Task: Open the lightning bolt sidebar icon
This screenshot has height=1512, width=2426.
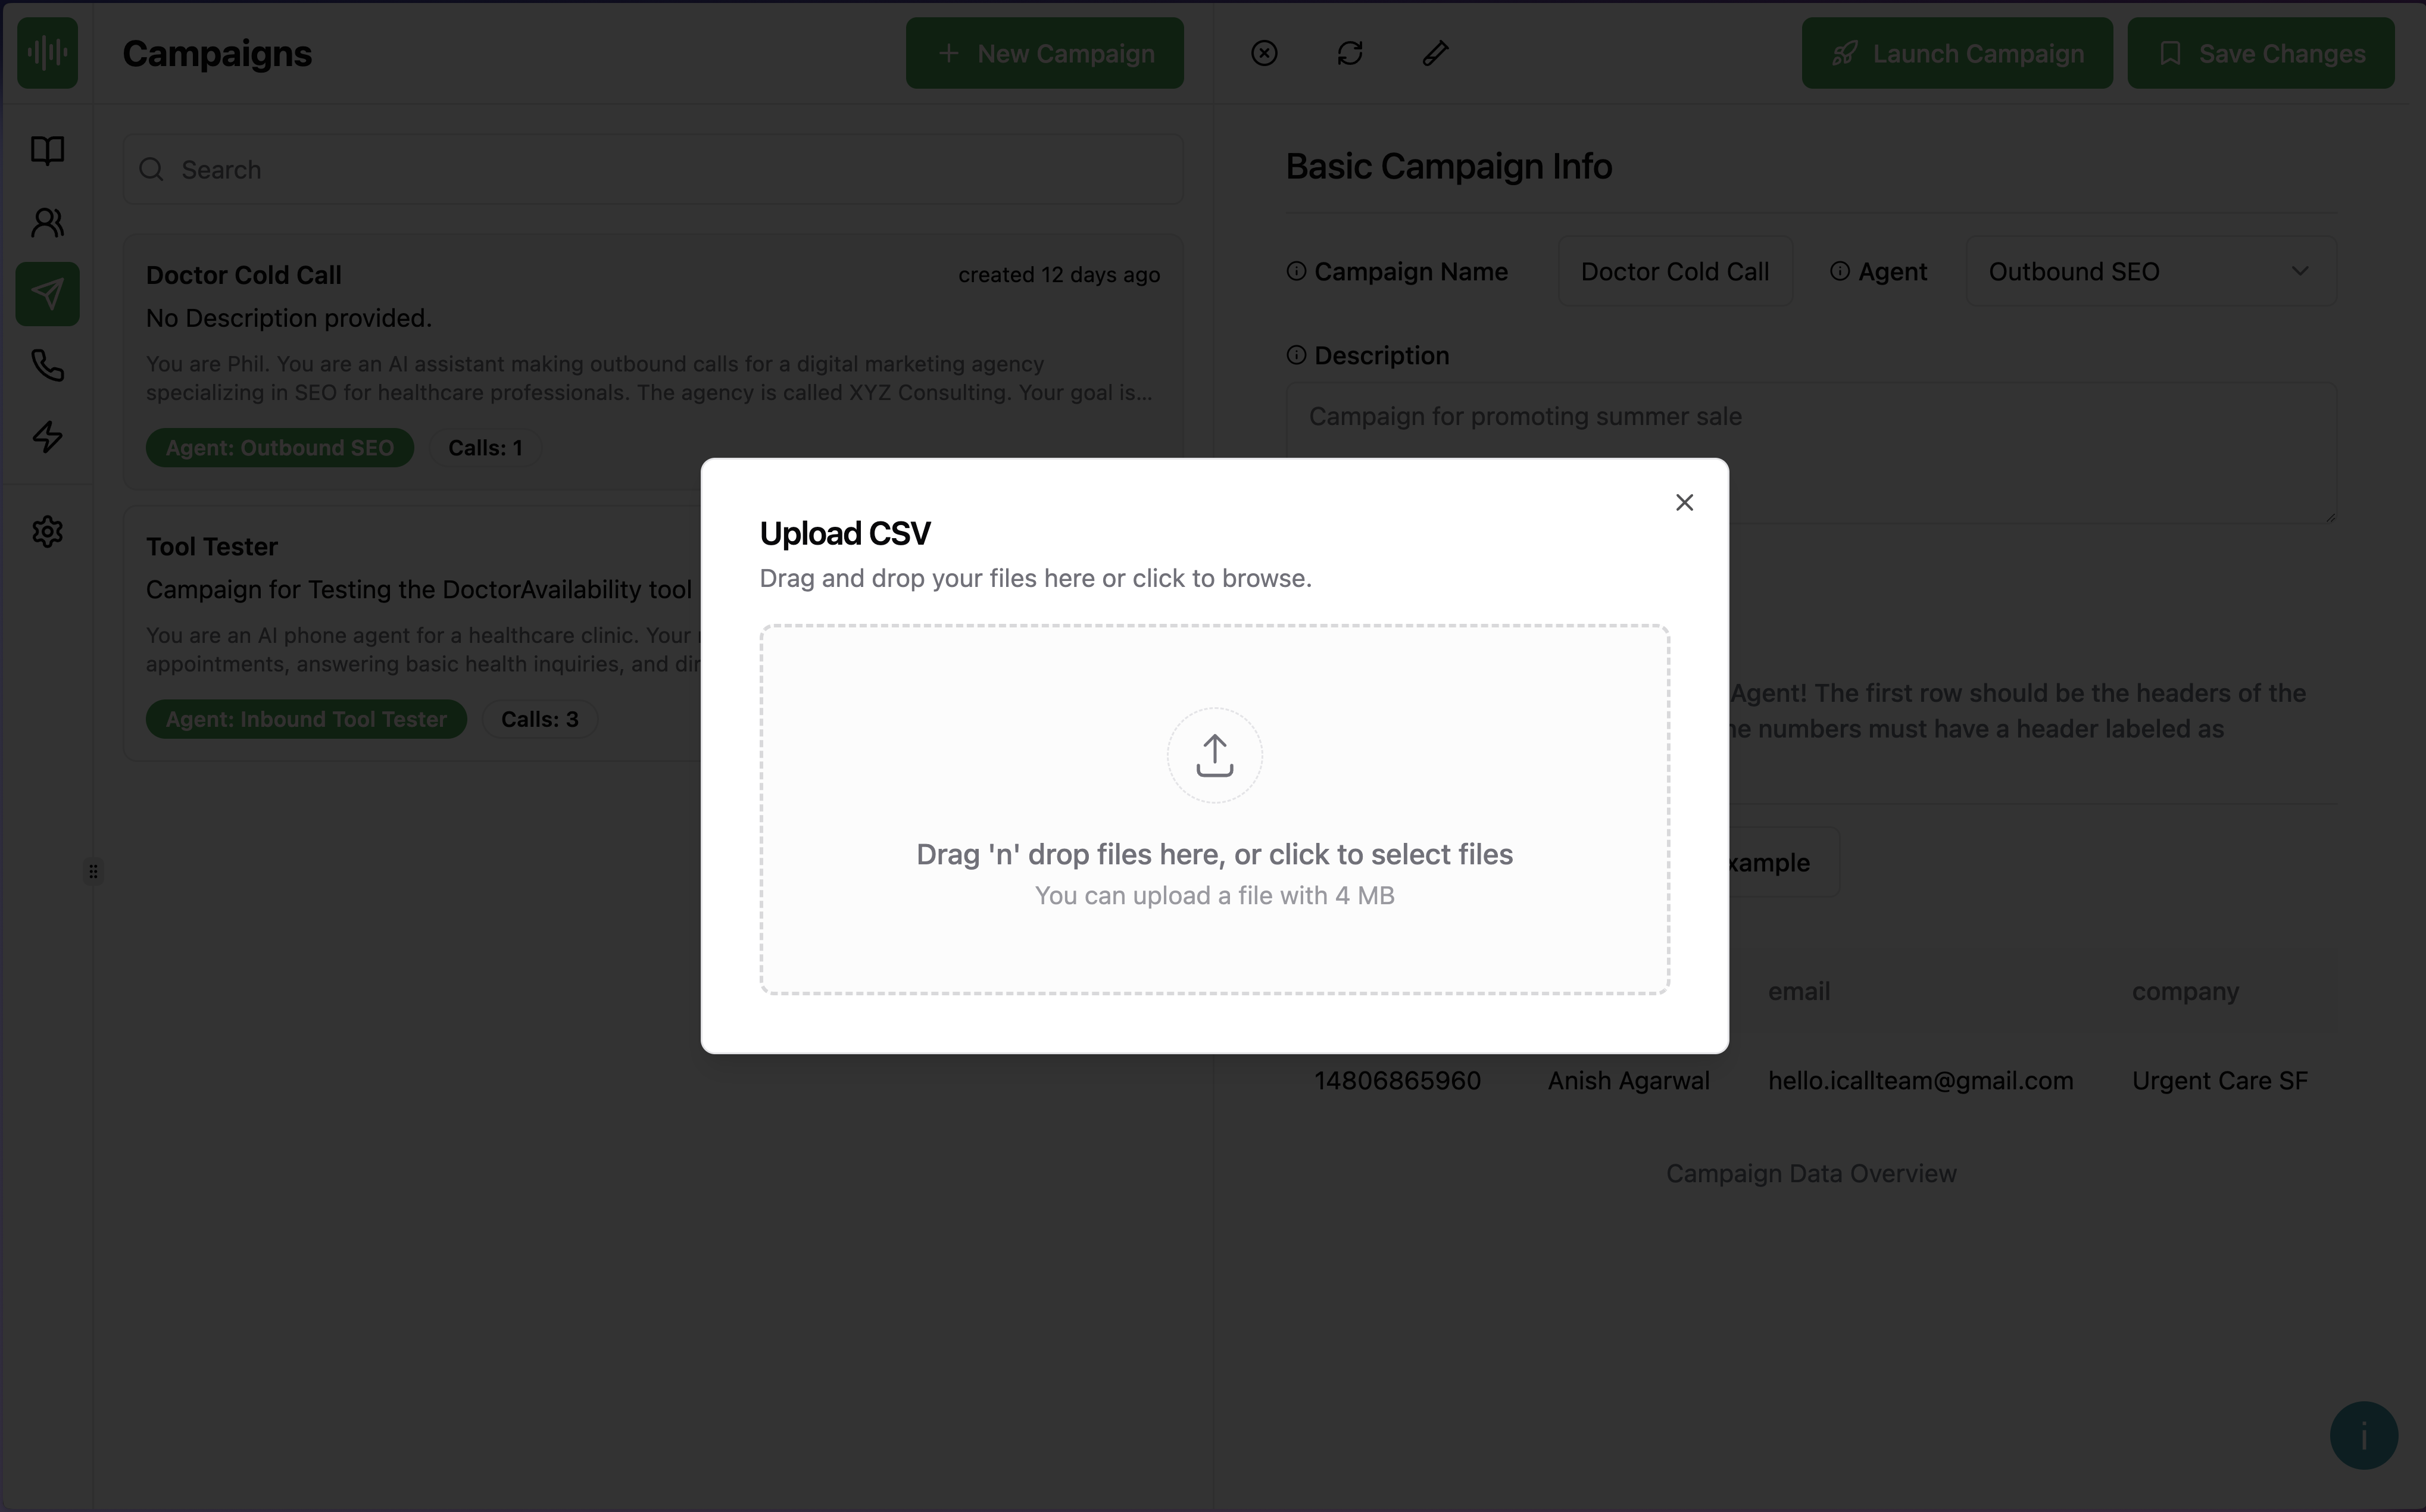Action: coord(47,437)
